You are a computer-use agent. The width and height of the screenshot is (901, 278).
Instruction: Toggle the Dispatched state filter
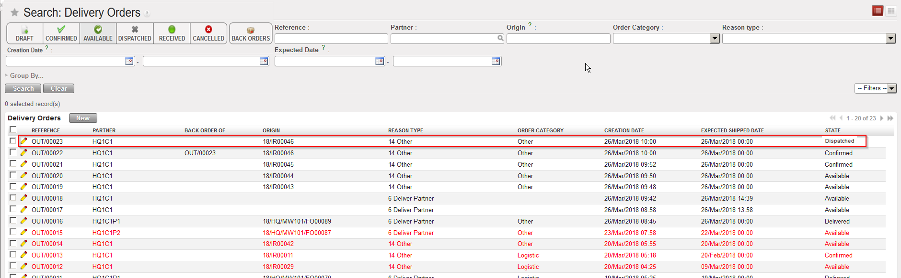135,33
